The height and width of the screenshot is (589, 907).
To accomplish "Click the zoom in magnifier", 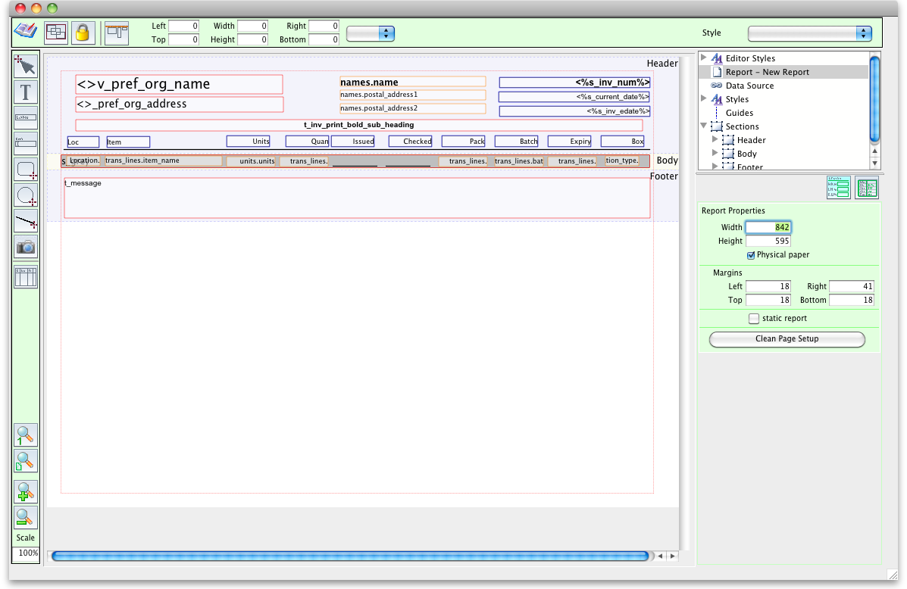I will coord(26,492).
